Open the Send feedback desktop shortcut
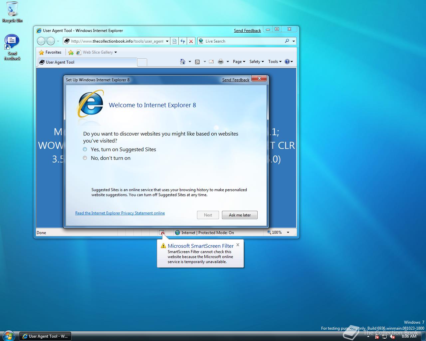 (12, 47)
